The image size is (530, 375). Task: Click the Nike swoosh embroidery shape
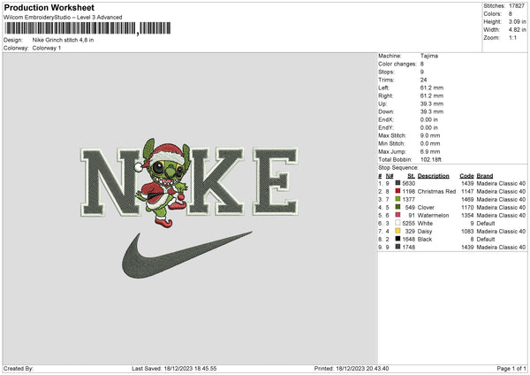[x=187, y=256]
